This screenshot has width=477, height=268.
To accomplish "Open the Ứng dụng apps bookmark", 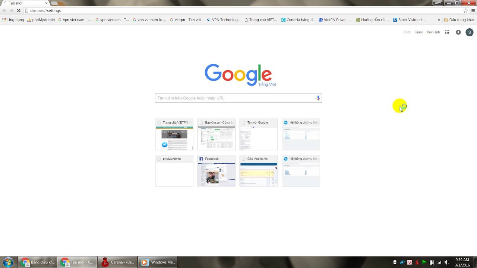I will 13,20.
